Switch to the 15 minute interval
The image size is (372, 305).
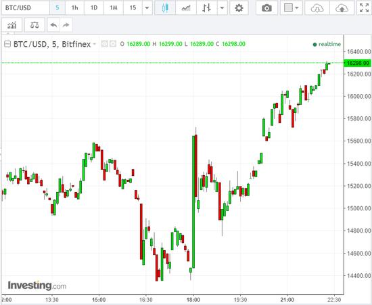tap(133, 8)
